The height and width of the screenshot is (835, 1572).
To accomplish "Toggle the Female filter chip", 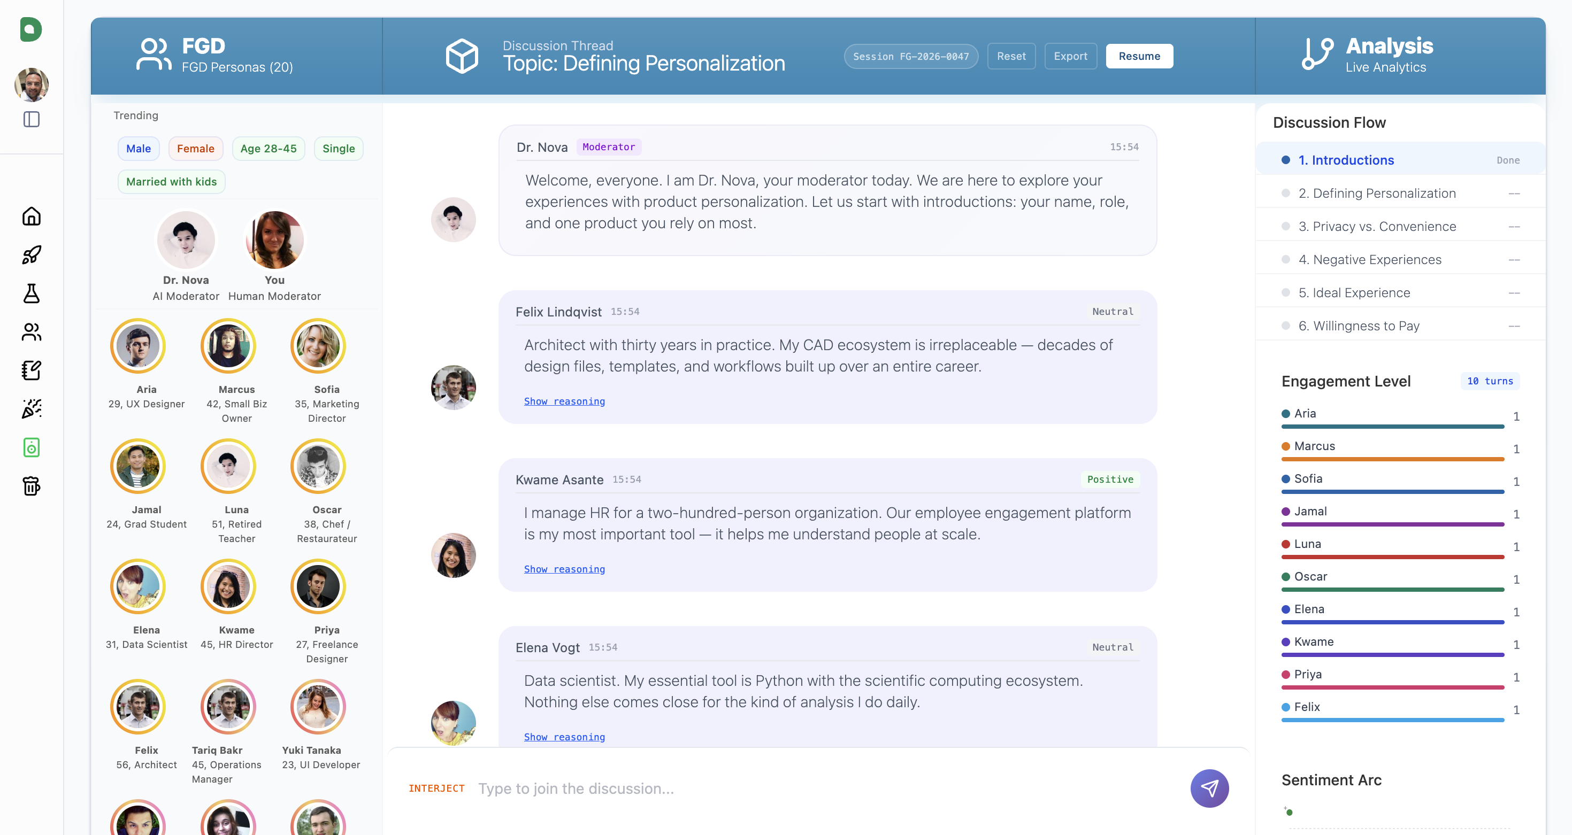I will (x=195, y=148).
